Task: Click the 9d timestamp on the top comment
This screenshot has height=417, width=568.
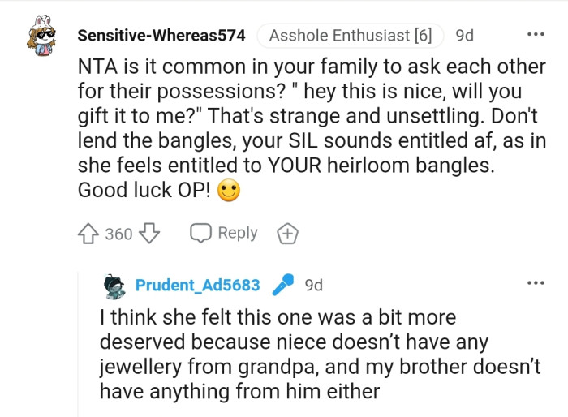Action: (x=466, y=36)
